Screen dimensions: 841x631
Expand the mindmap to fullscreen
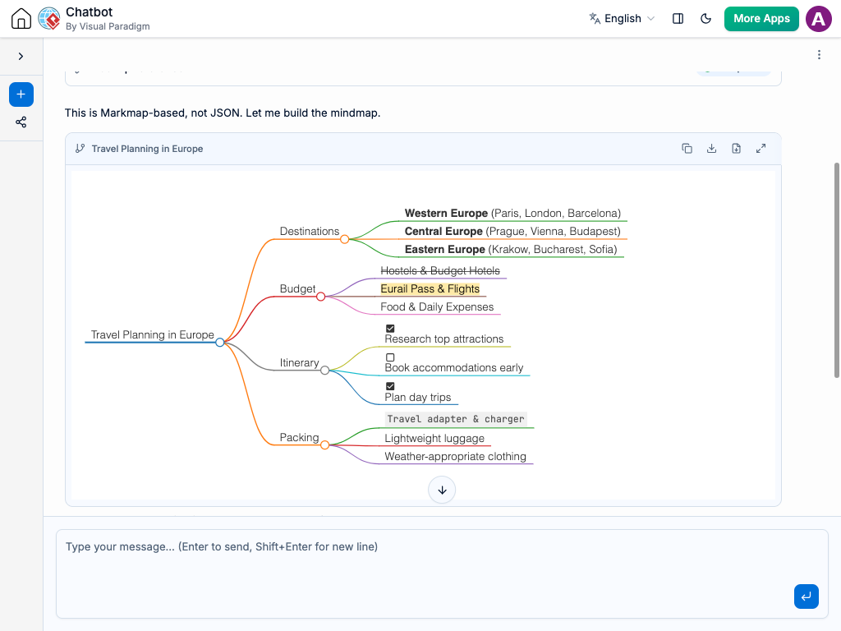tap(761, 149)
